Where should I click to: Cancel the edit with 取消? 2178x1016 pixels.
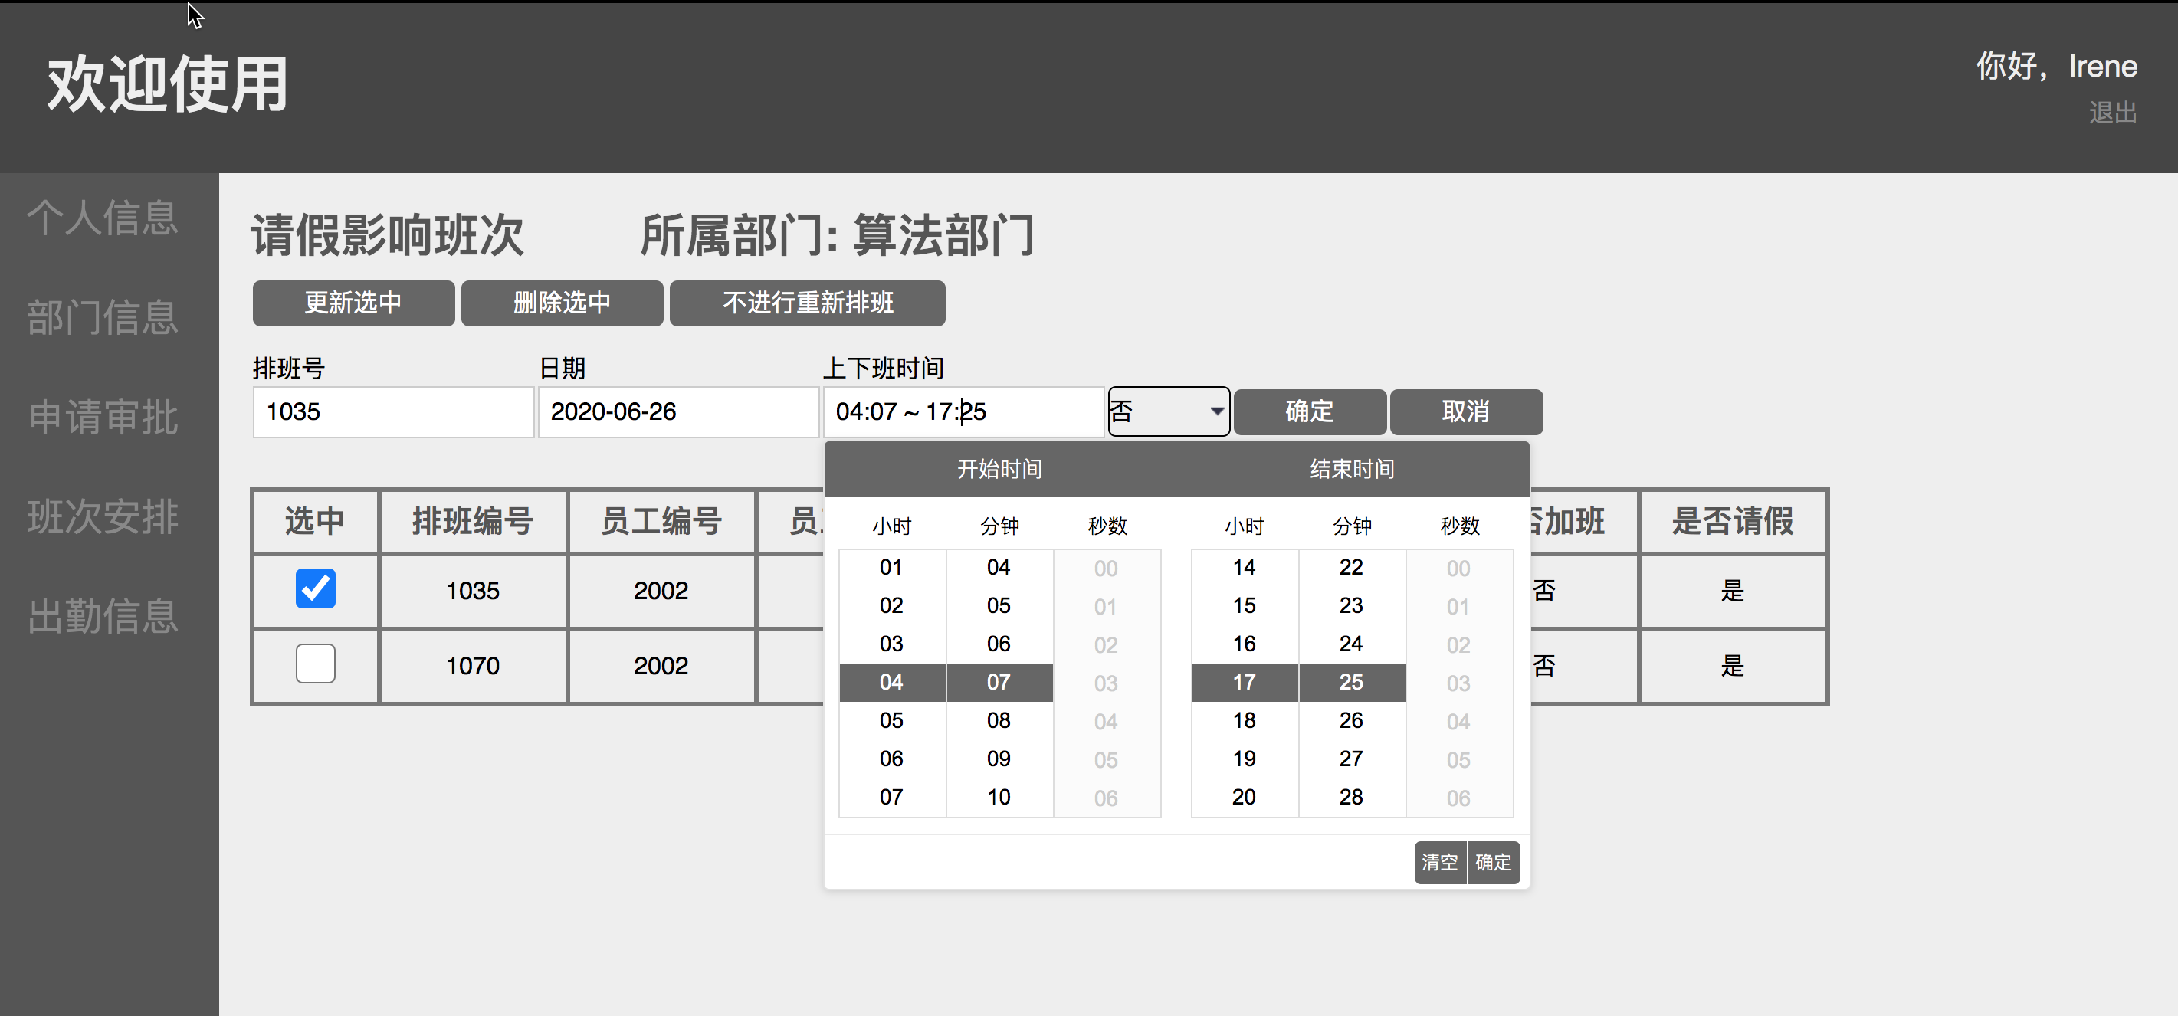[1465, 411]
